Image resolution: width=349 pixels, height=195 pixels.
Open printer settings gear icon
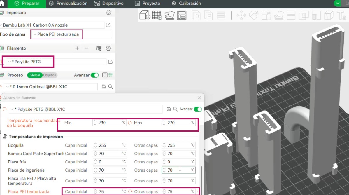tap(108, 13)
